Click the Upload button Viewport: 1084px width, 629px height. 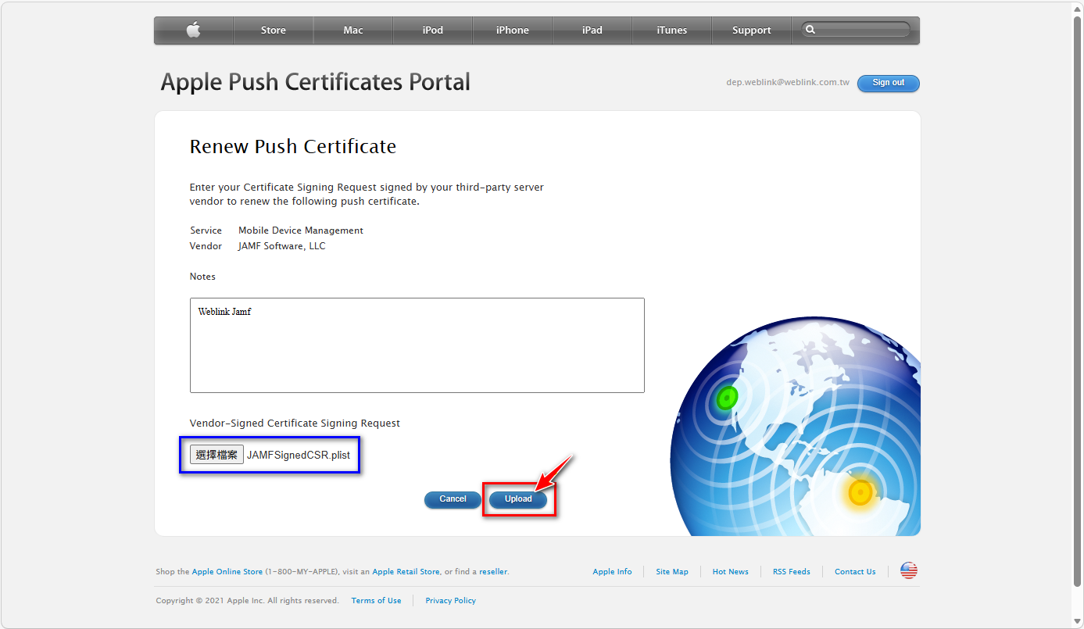click(518, 499)
